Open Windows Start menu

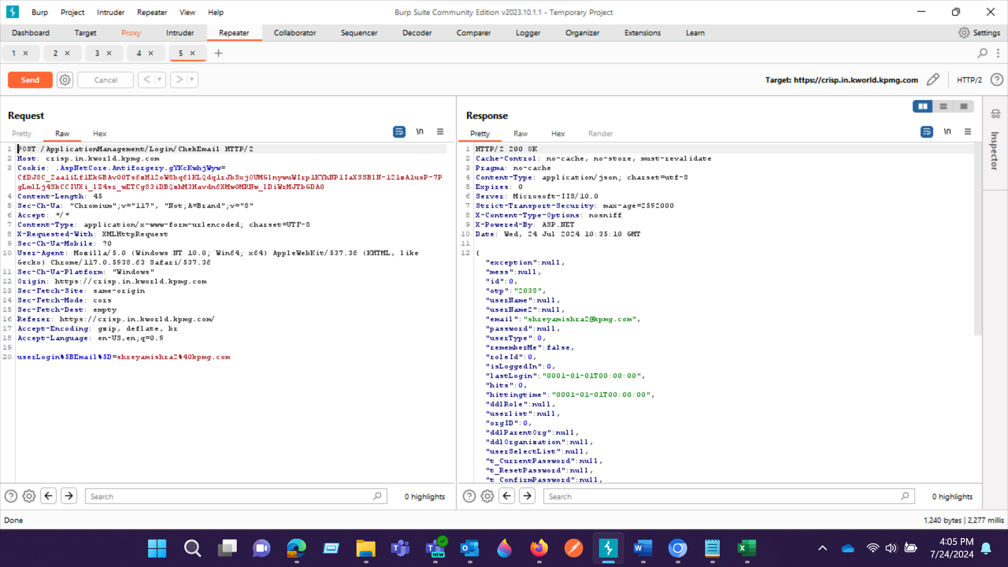click(157, 549)
